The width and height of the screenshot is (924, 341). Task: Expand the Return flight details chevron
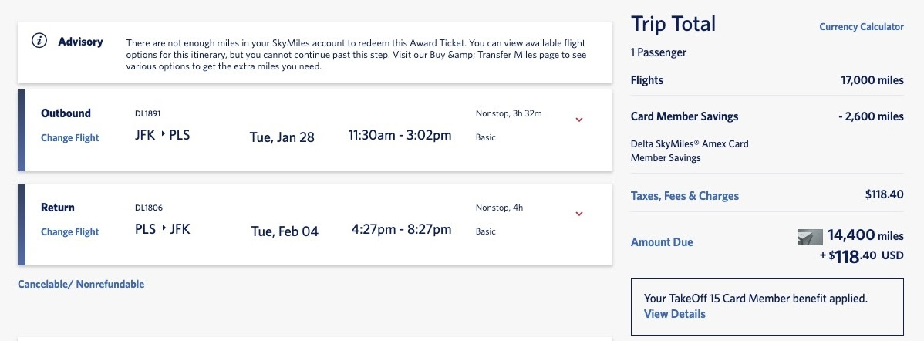(x=579, y=214)
